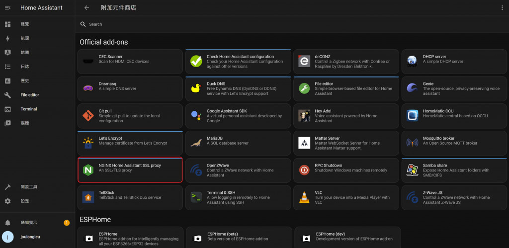The width and height of the screenshot is (509, 248).
Task: Click the Official add-ons heading
Action: (x=104, y=42)
